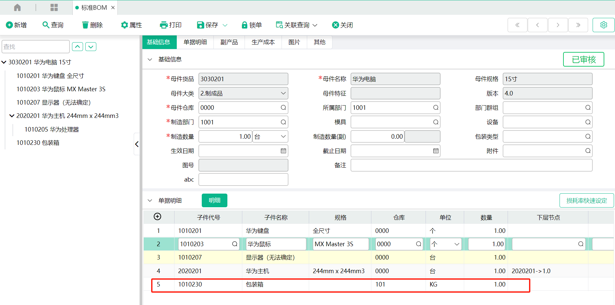Viewport: 615px width, 305px height.
Task: Collapse the 2020201 华为主机 tree node
Action: (x=12, y=116)
